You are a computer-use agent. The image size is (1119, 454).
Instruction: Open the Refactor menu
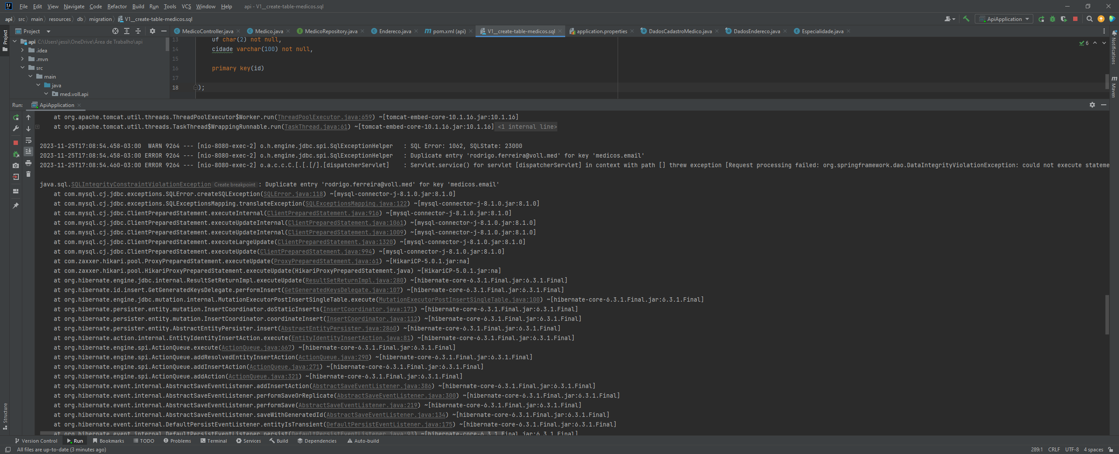tap(117, 7)
